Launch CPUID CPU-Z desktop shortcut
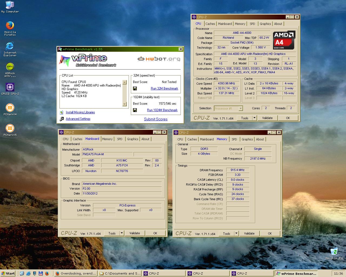The image size is (346, 277). (10, 89)
